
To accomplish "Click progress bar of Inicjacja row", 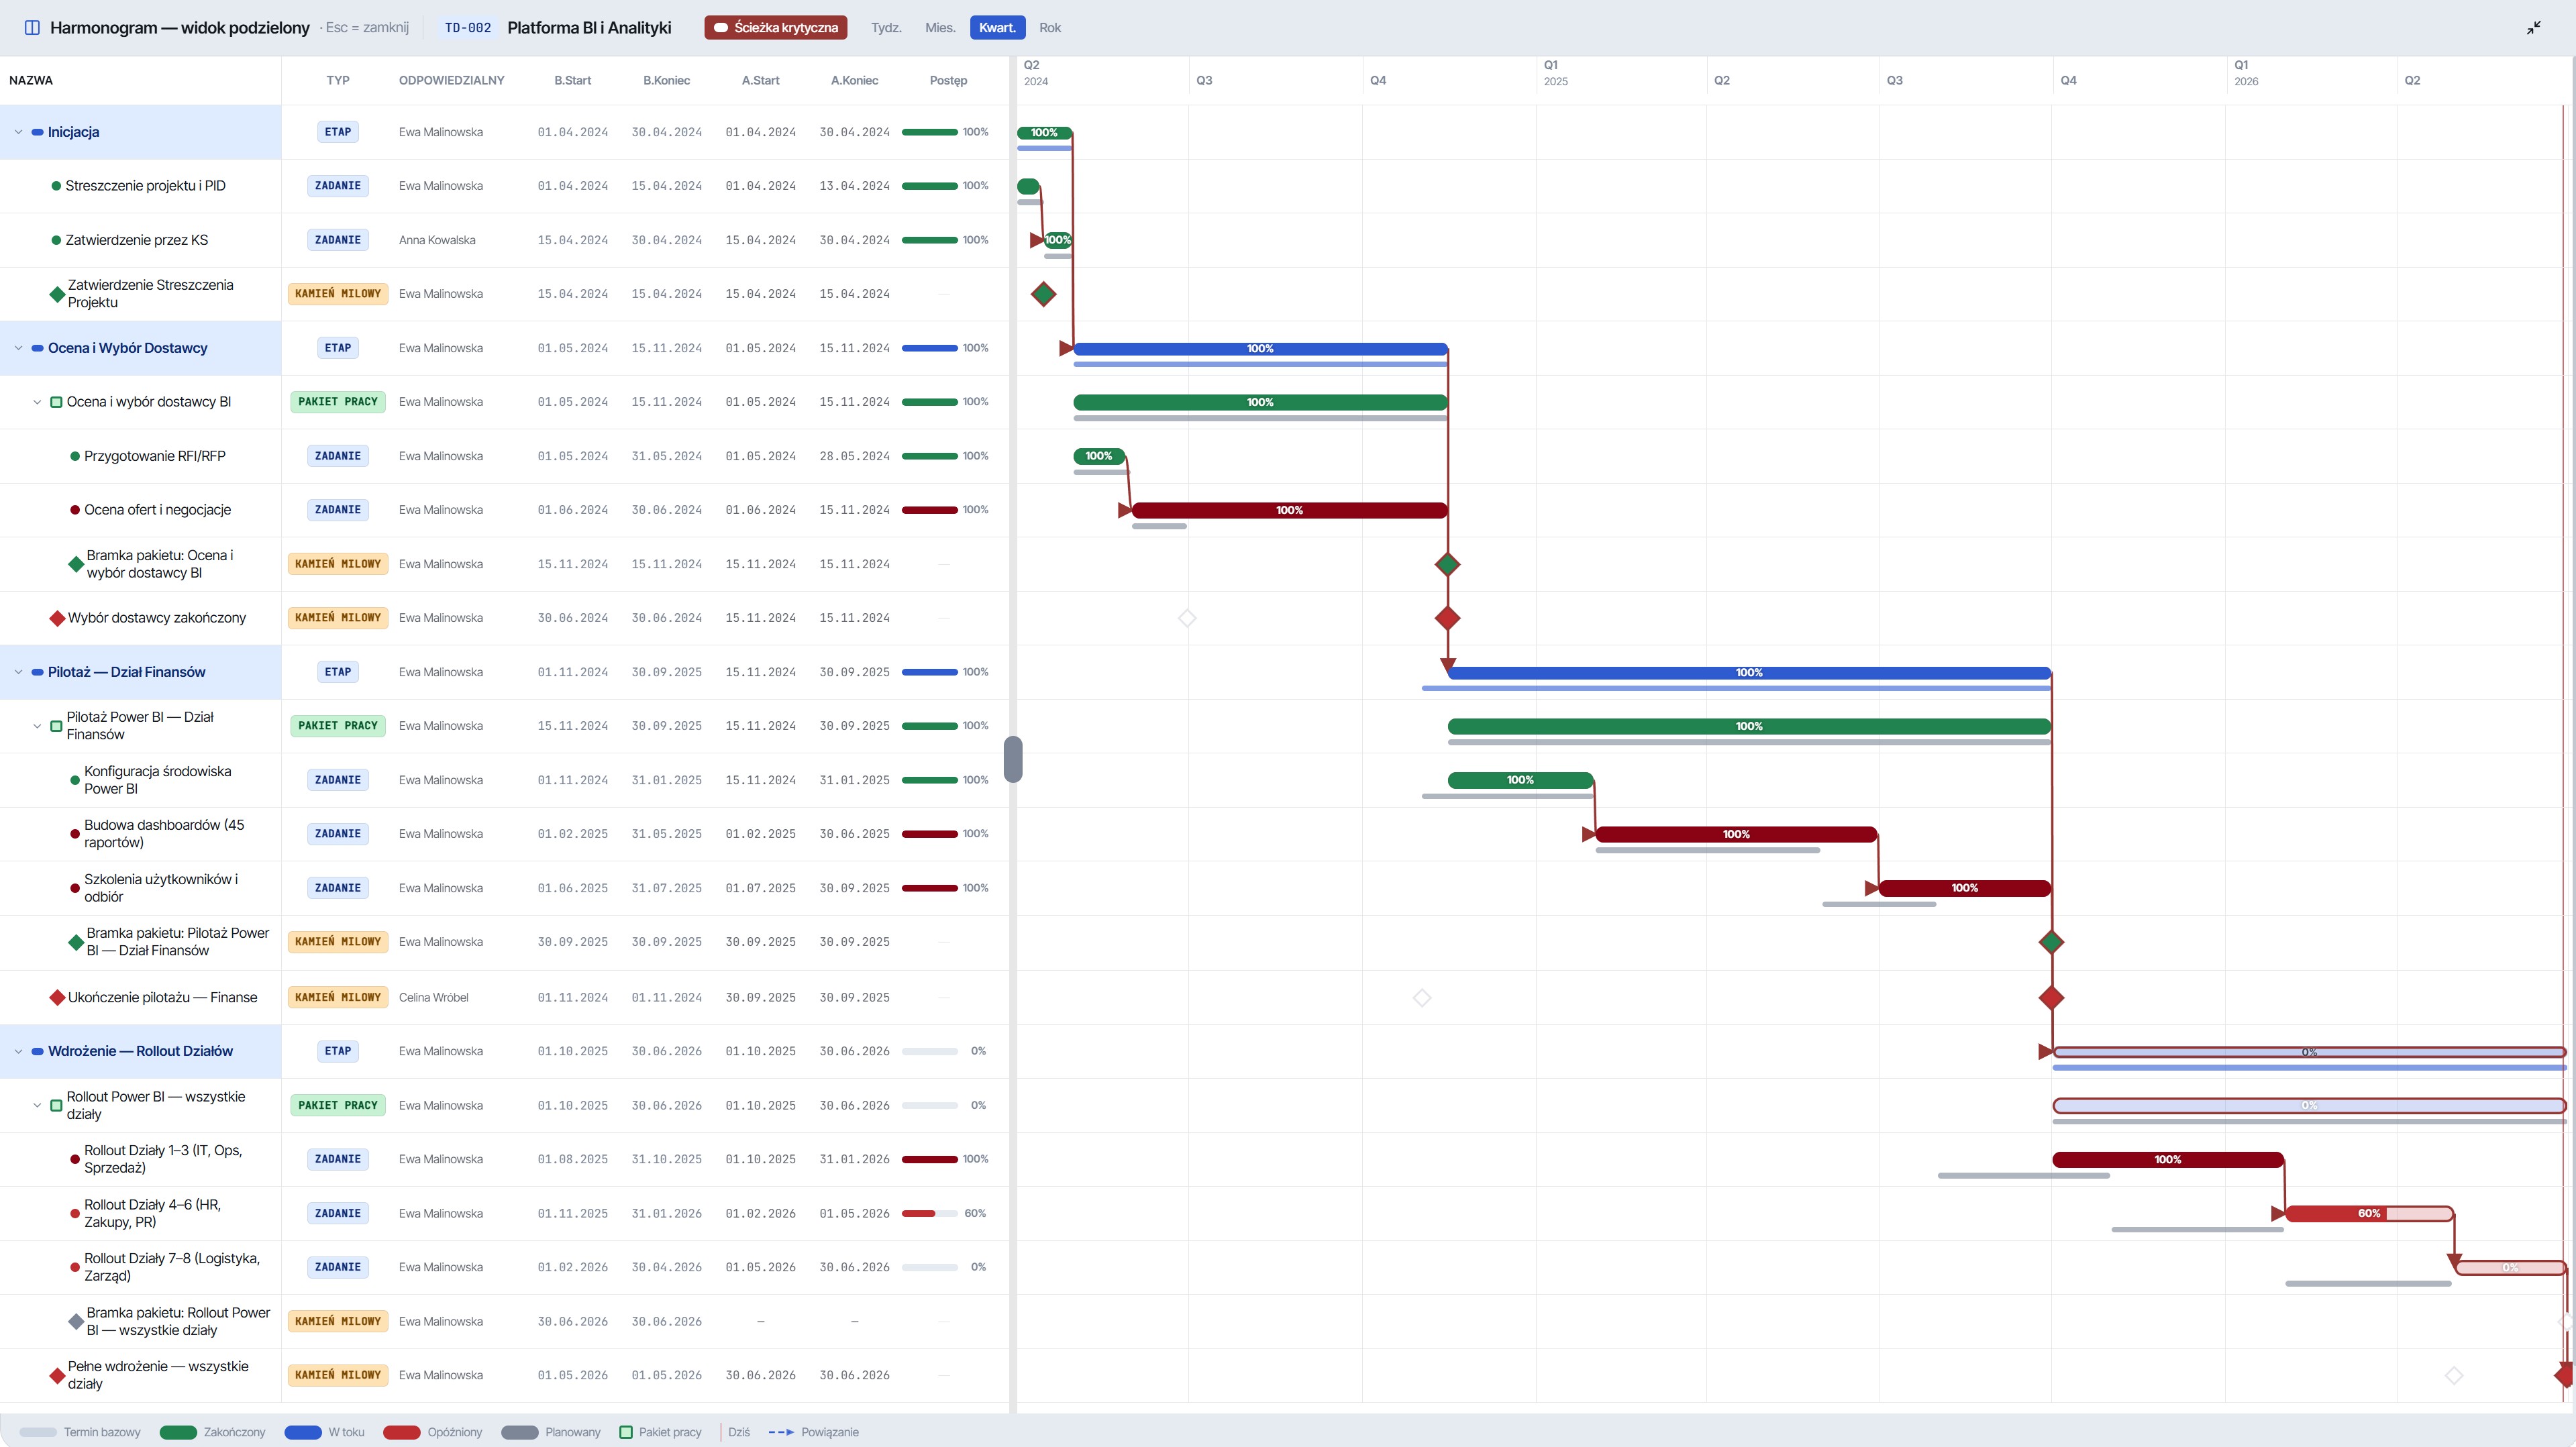I will [930, 132].
